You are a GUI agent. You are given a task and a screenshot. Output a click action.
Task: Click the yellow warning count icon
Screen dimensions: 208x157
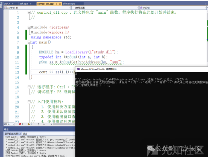point(28,124)
